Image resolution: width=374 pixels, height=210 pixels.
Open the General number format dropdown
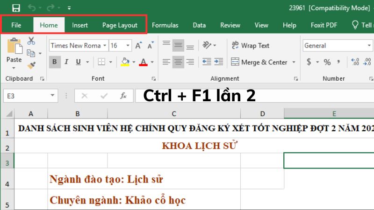(x=369, y=46)
